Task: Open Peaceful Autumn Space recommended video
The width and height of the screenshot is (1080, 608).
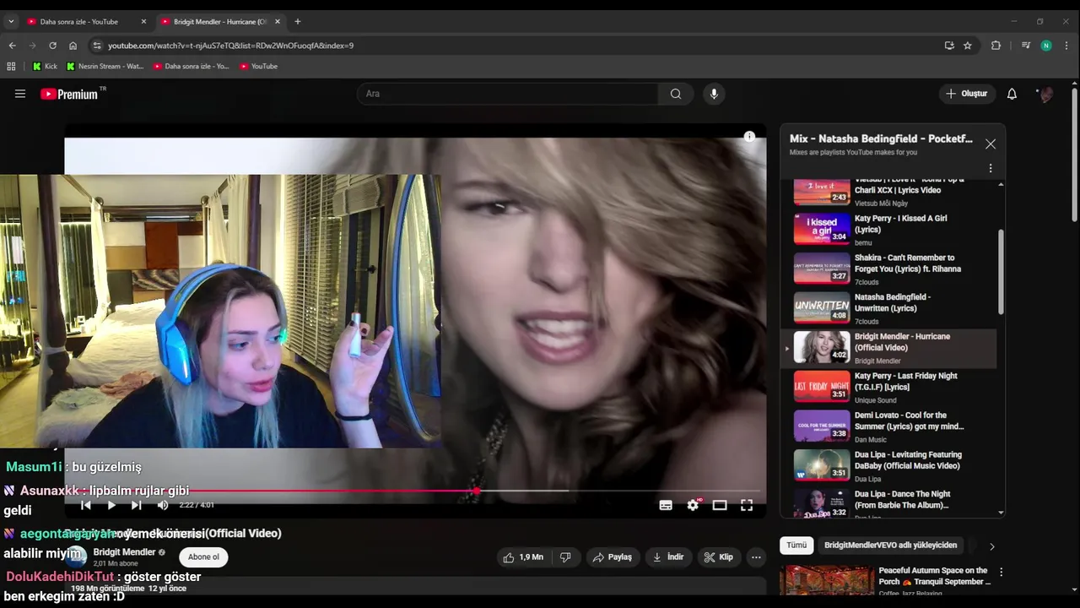Action: (x=886, y=581)
